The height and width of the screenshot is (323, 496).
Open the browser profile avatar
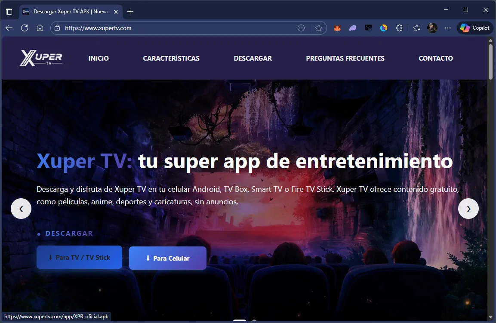(432, 28)
